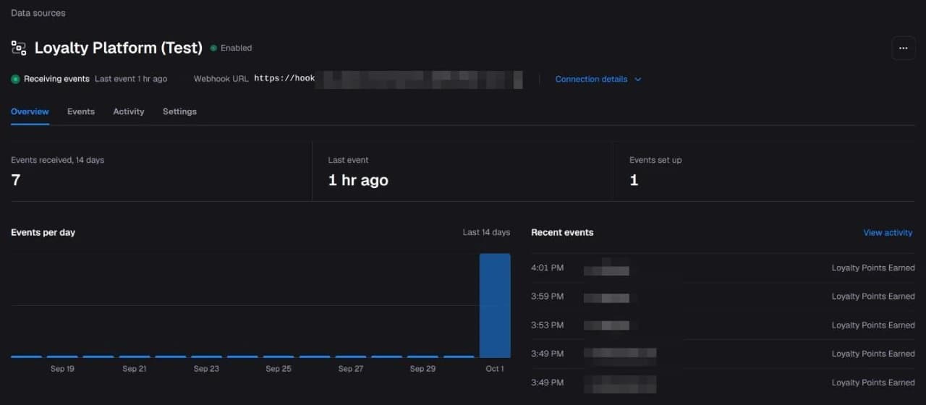926x405 pixels.
Task: Click the Recent events heading
Action: click(x=562, y=232)
